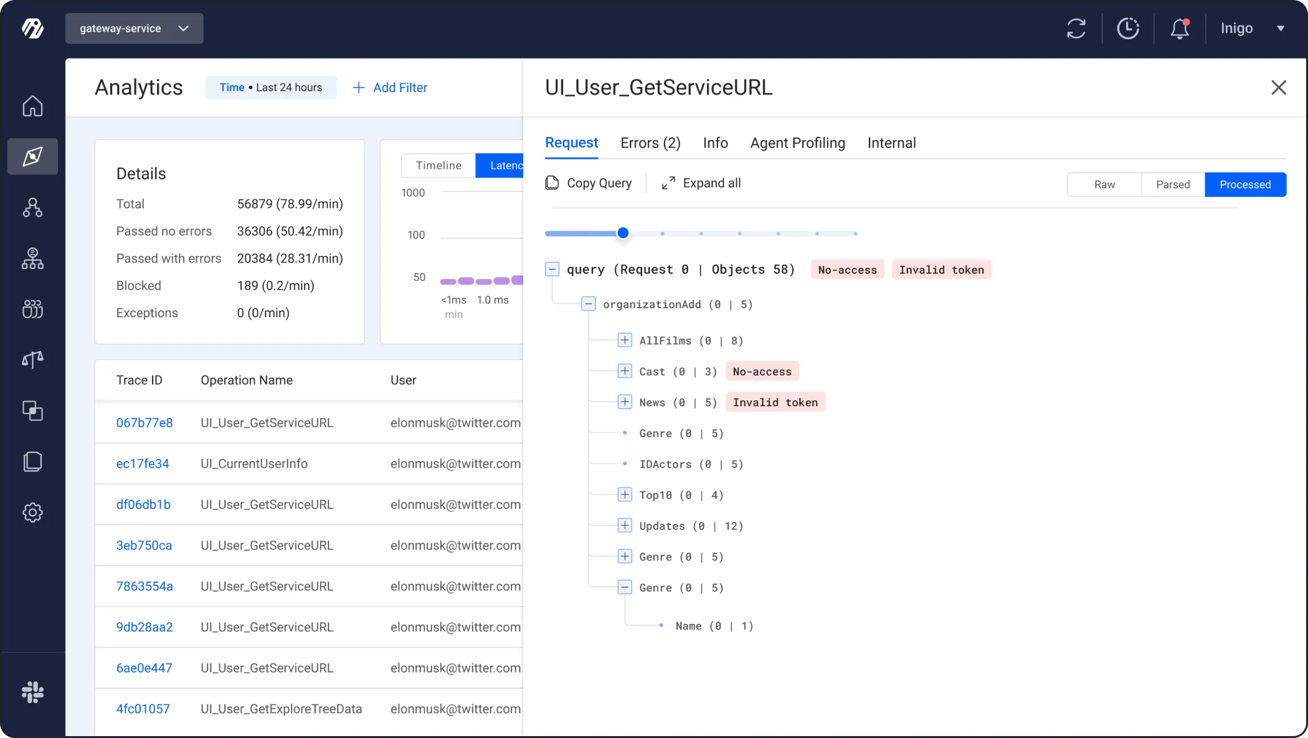Expand the AllFilms (0 | 8) tree node

pyautogui.click(x=625, y=340)
